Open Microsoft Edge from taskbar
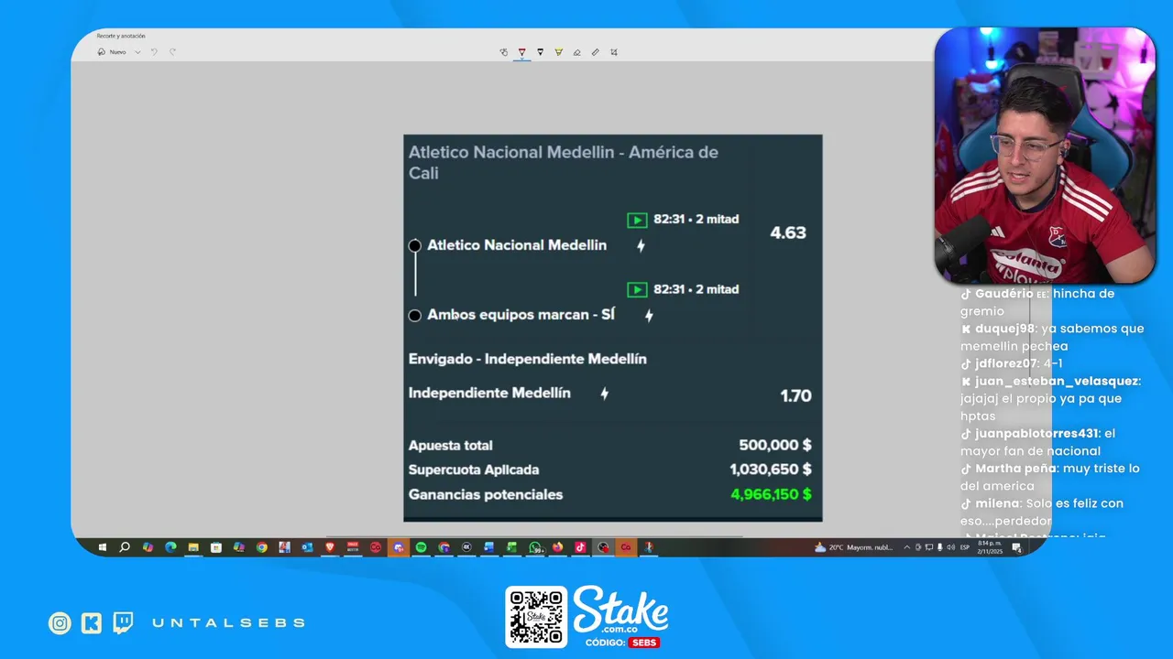1173x659 pixels. [170, 547]
